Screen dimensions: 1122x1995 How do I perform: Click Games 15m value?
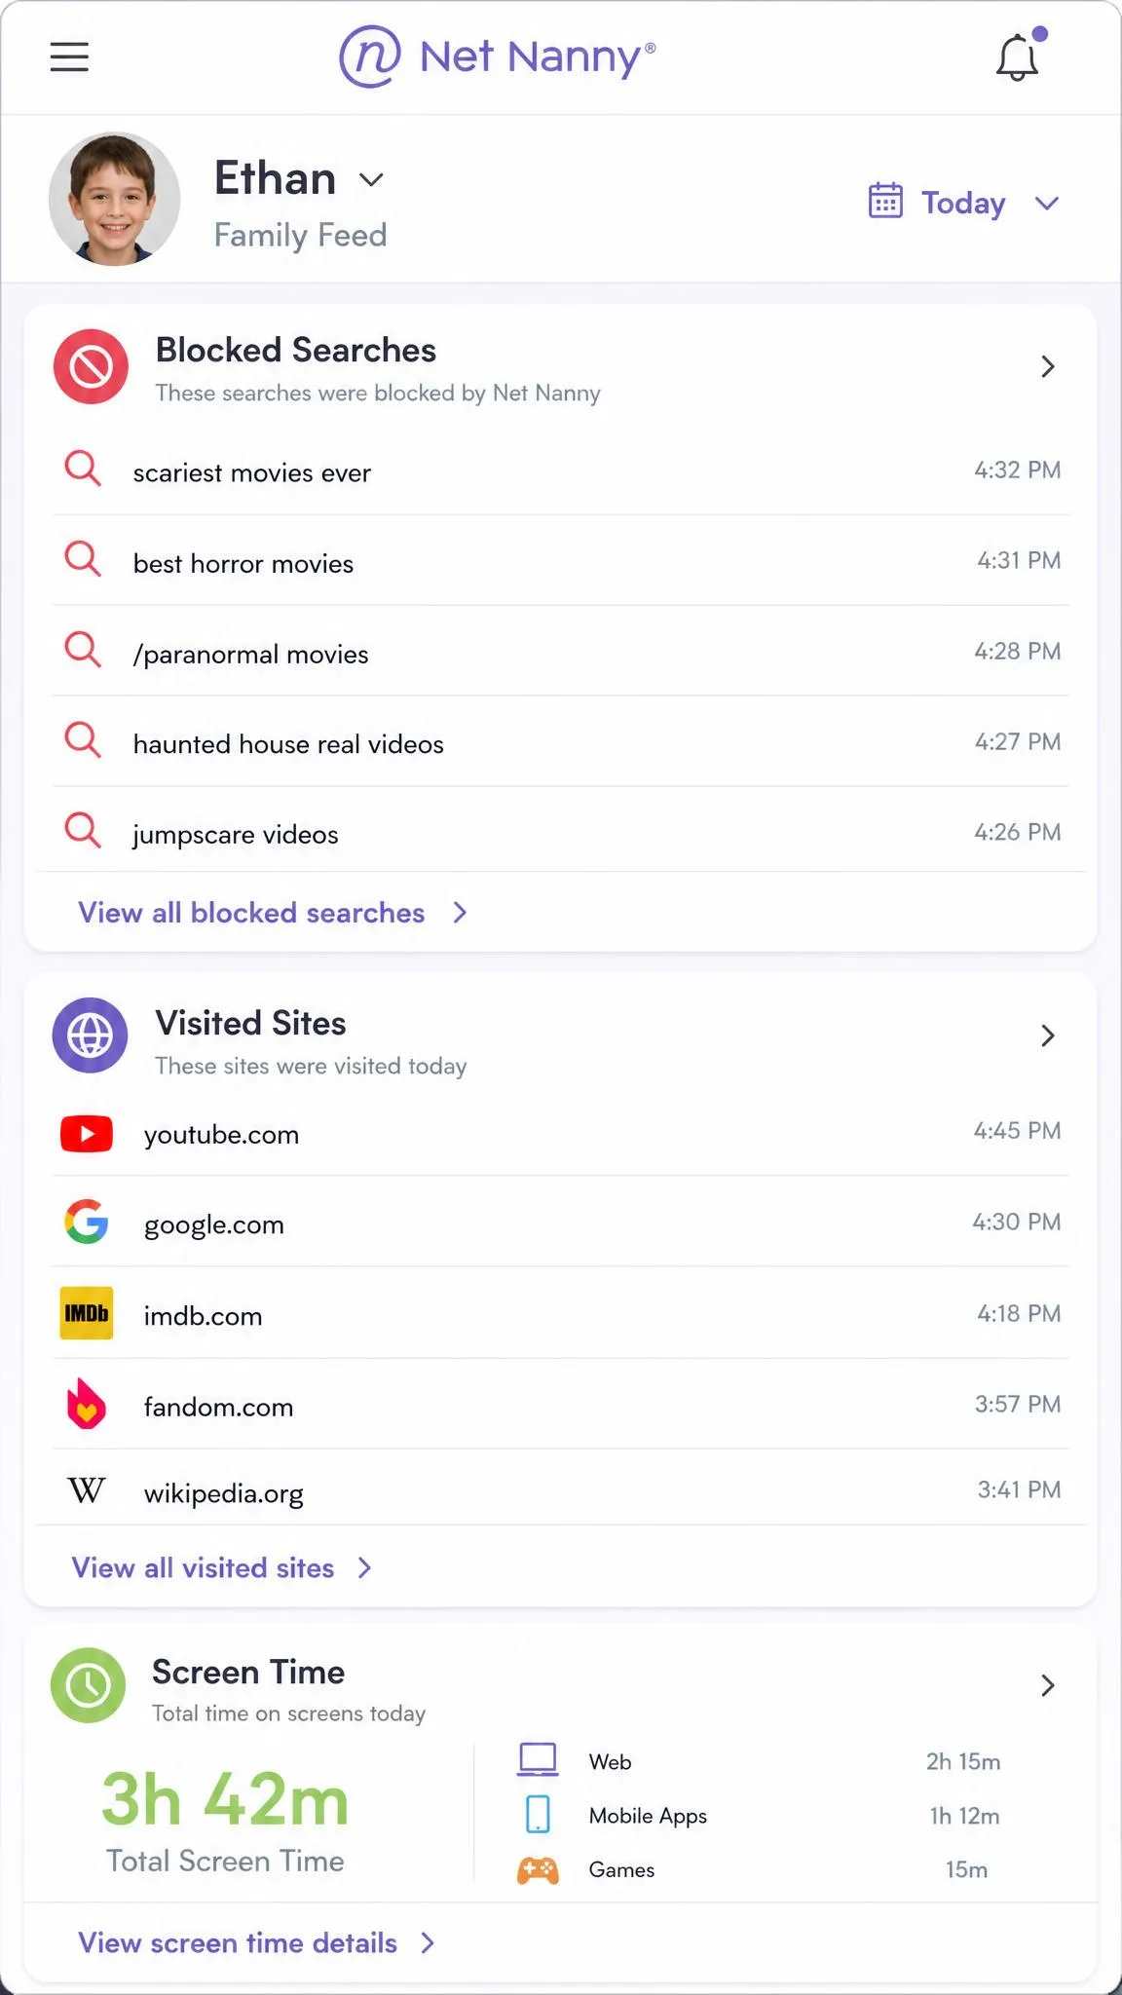point(966,1869)
